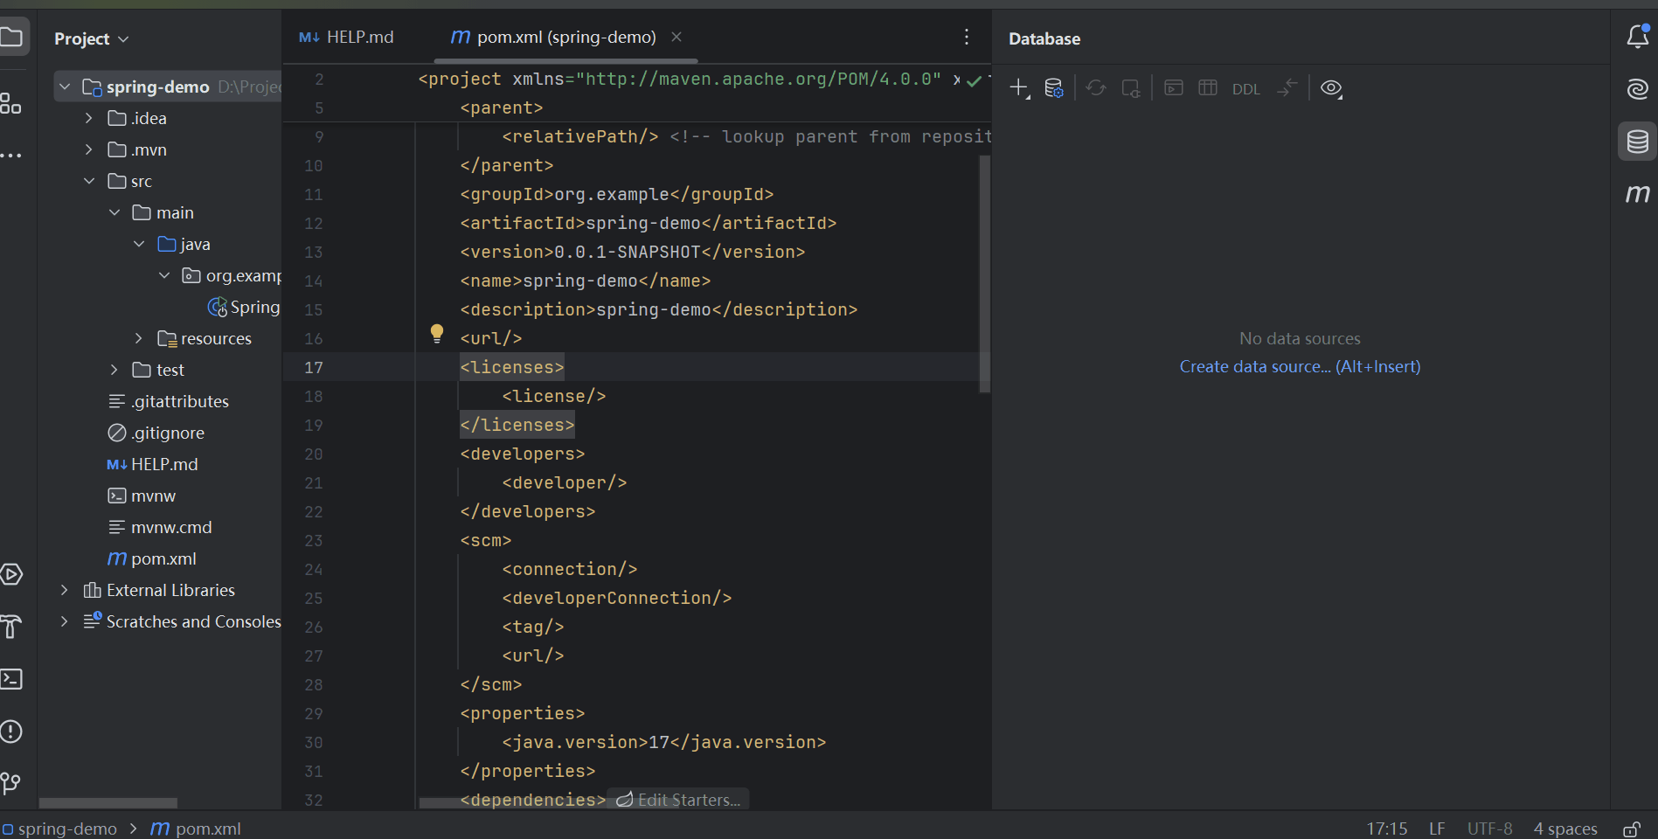The width and height of the screenshot is (1658, 839).
Task: Select the mvnw file
Action: click(x=141, y=496)
